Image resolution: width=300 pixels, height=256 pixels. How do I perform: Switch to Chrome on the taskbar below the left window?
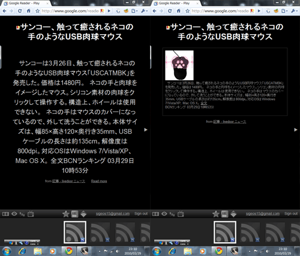pos(68,251)
